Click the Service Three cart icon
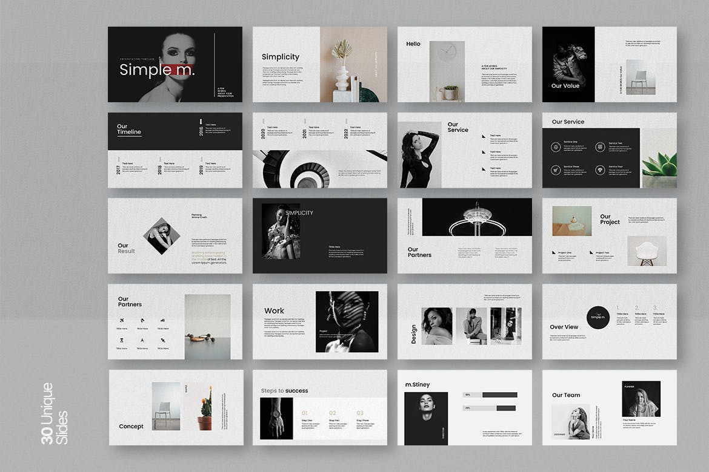The image size is (709, 472). (555, 170)
